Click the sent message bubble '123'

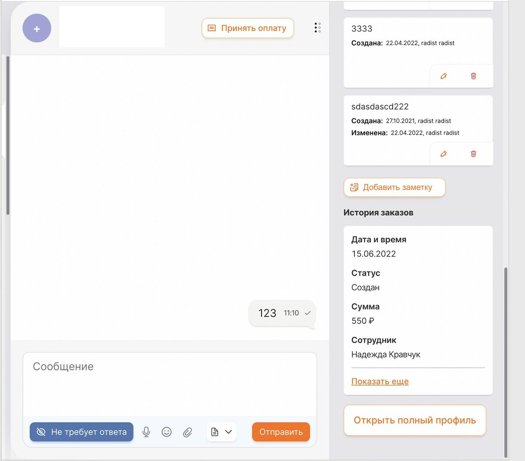click(x=282, y=313)
